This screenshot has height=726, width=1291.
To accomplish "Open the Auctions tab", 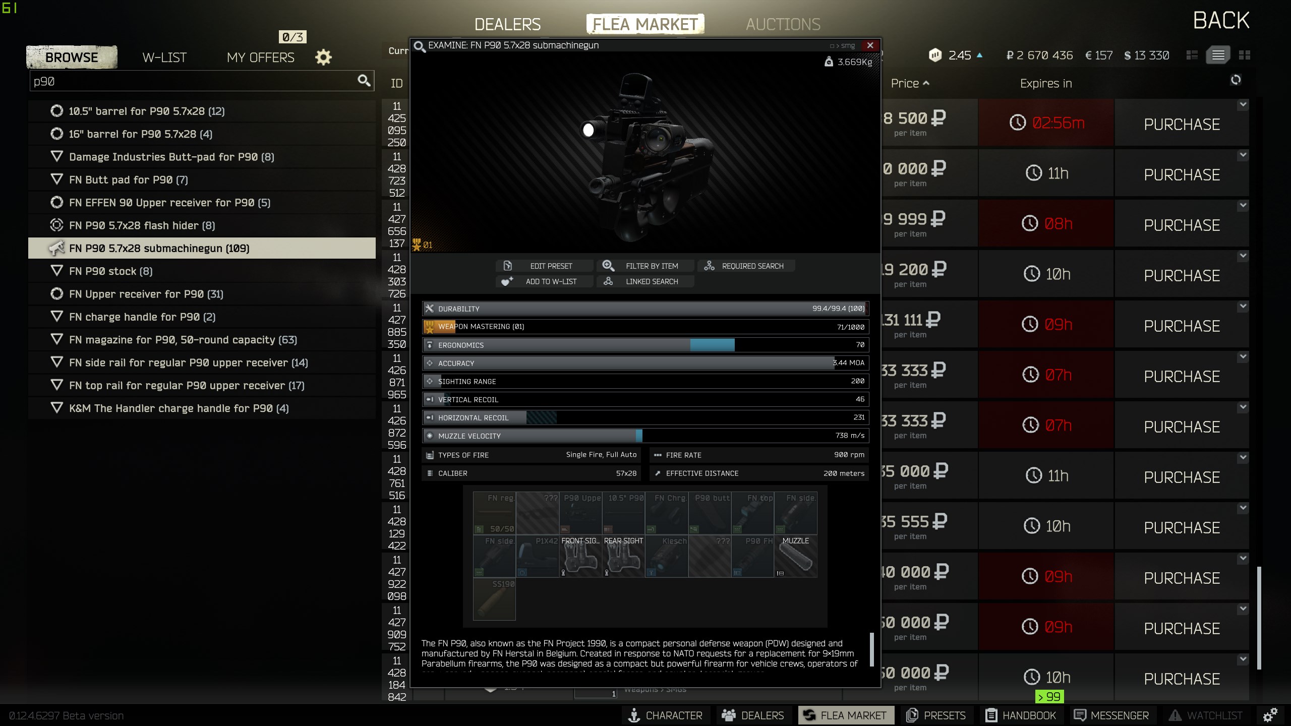I will [x=783, y=24].
